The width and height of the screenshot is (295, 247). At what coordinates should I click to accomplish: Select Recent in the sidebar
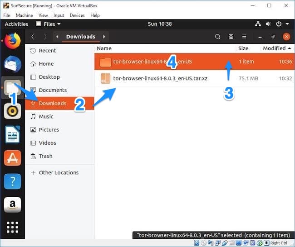(59, 51)
